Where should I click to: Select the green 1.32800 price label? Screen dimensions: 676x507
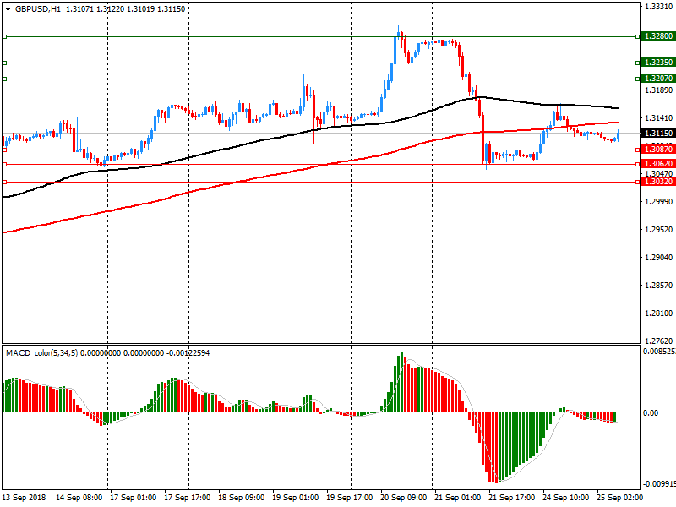657,36
